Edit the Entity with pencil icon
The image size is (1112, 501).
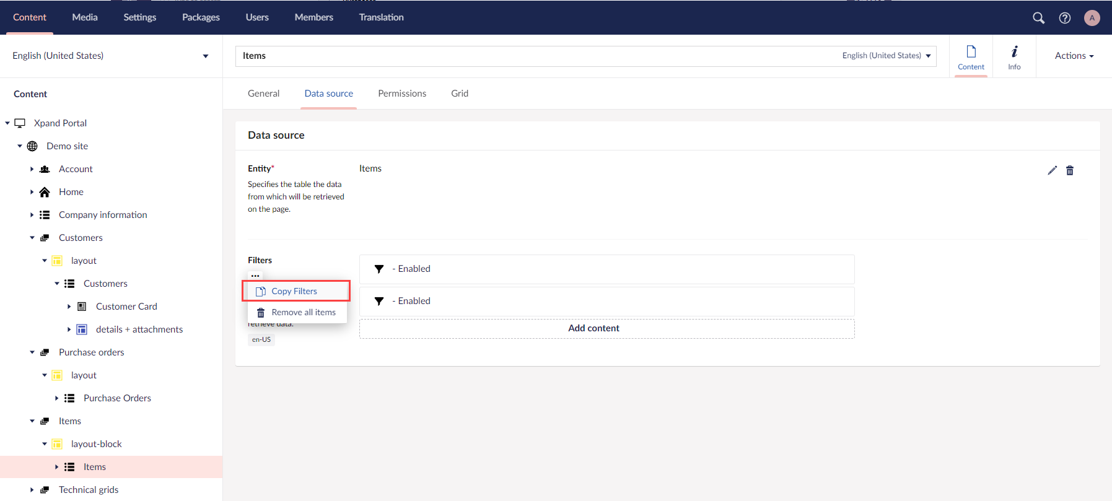(1052, 170)
